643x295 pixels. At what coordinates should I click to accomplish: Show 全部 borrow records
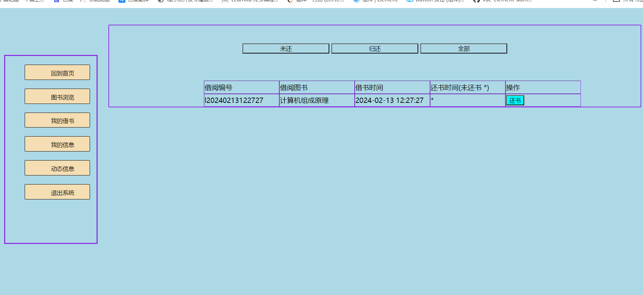(x=464, y=49)
